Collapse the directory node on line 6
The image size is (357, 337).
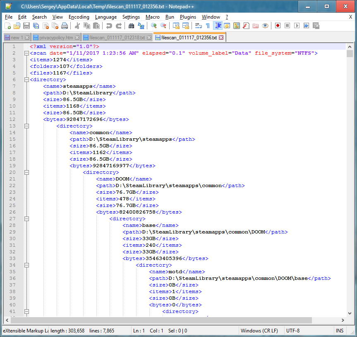coord(26,79)
